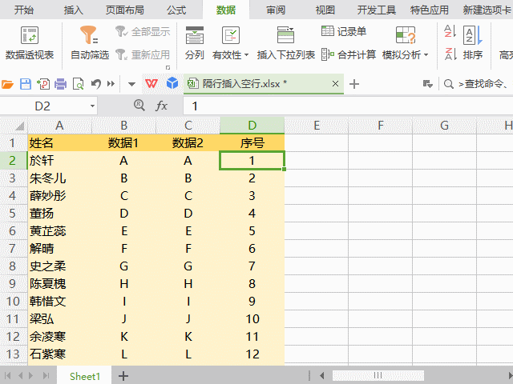Open the 分列 text to columns tool
The height and width of the screenshot is (384, 513).
click(x=194, y=43)
